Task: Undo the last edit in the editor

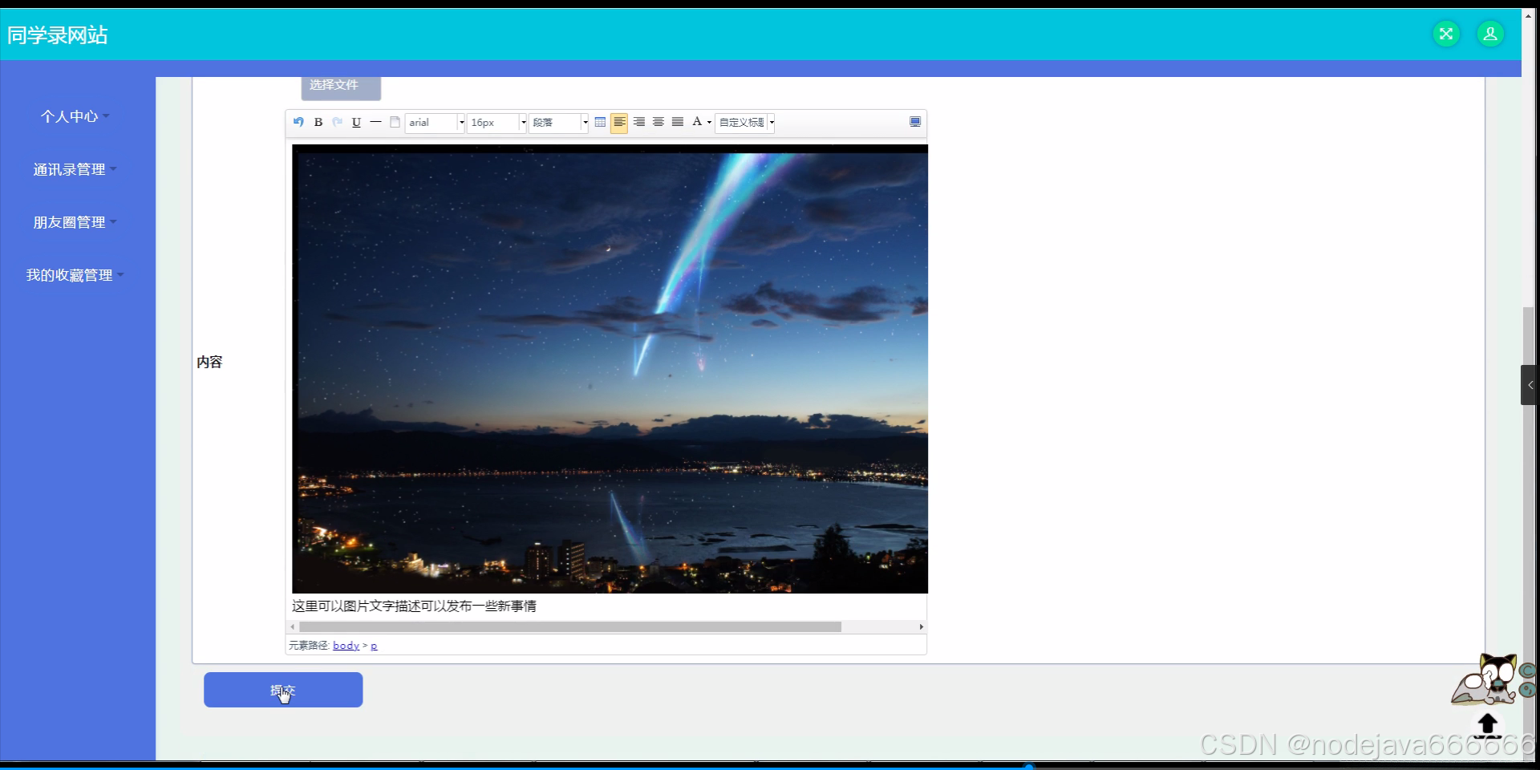Action: [x=298, y=122]
